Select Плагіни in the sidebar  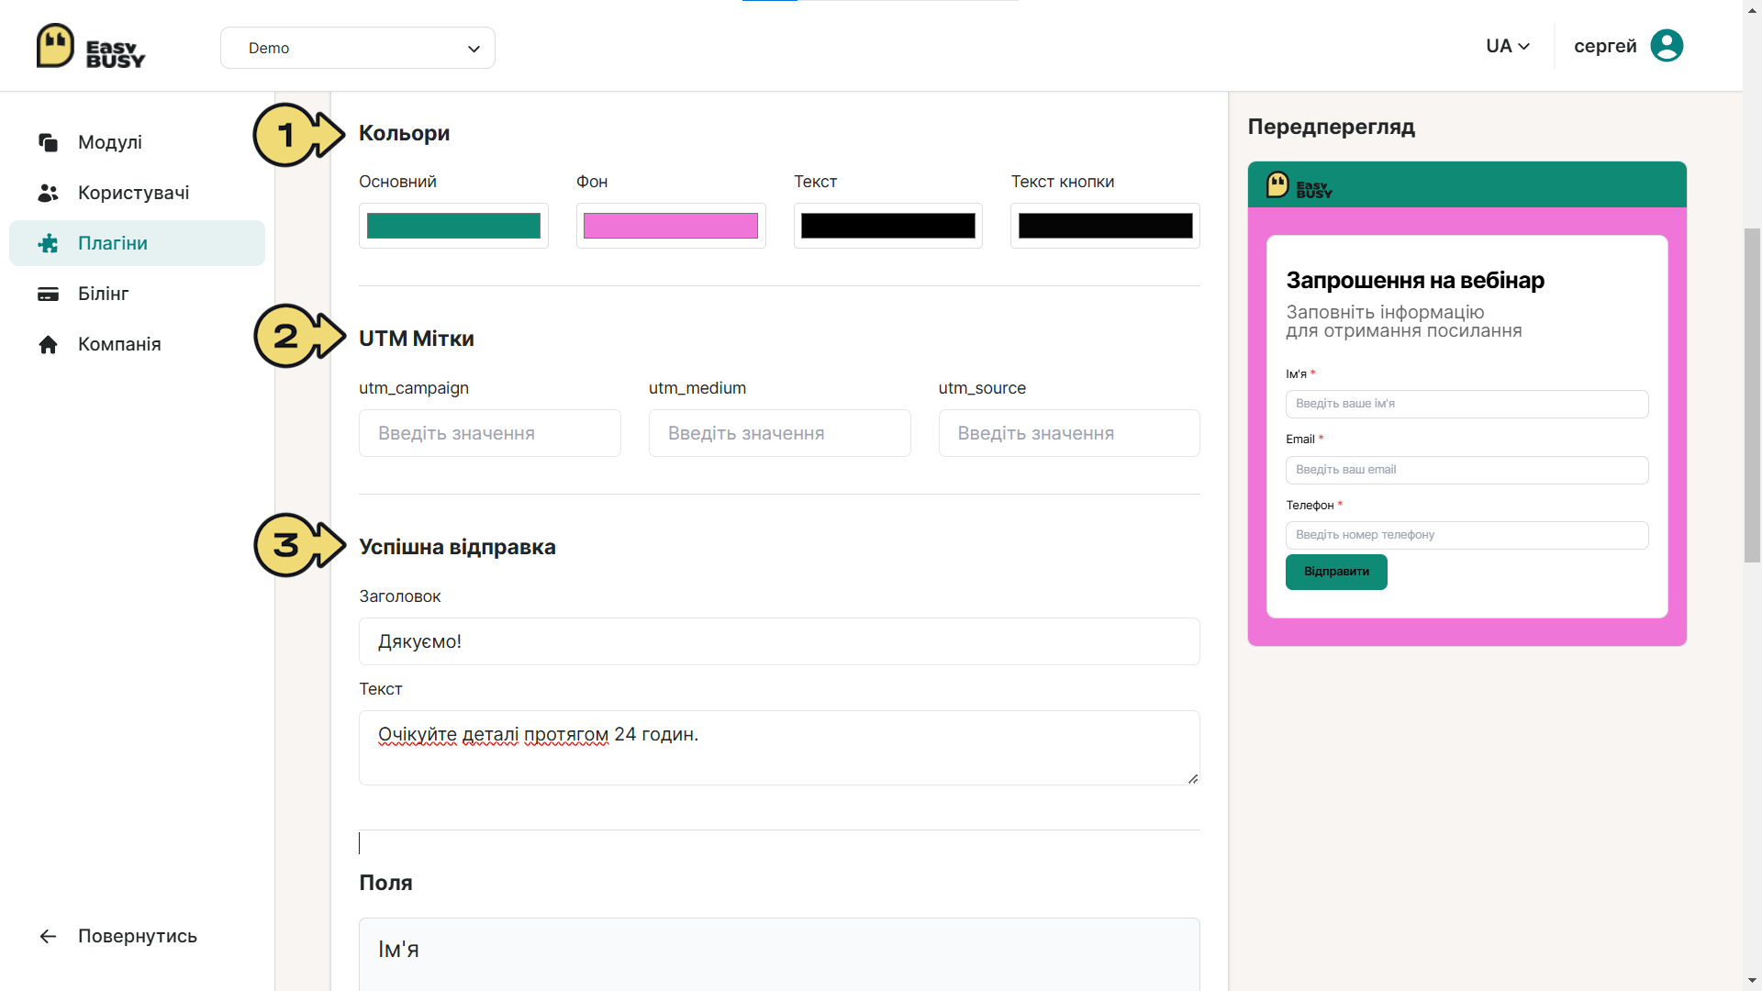(x=137, y=243)
